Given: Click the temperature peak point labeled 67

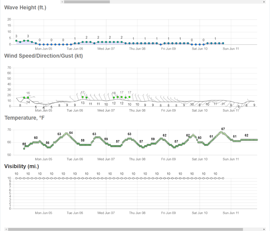Looking at the screenshot, I should click(221, 132).
